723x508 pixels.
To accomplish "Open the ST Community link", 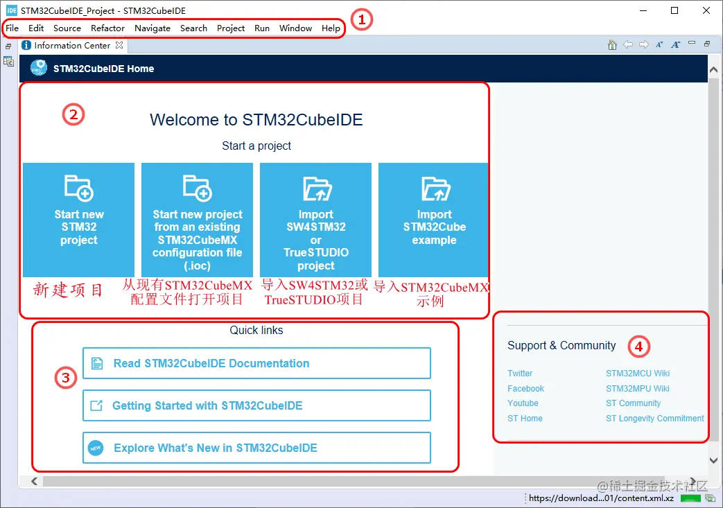I will tap(633, 403).
